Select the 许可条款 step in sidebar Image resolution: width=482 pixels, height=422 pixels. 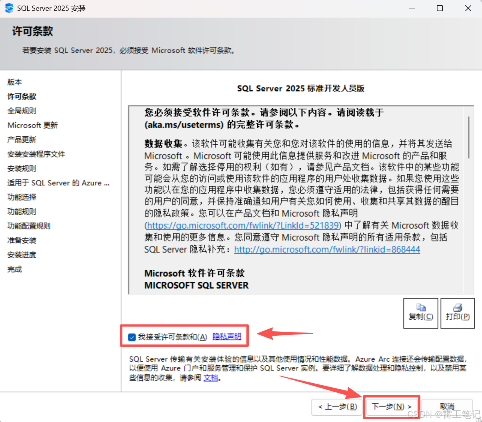22,96
